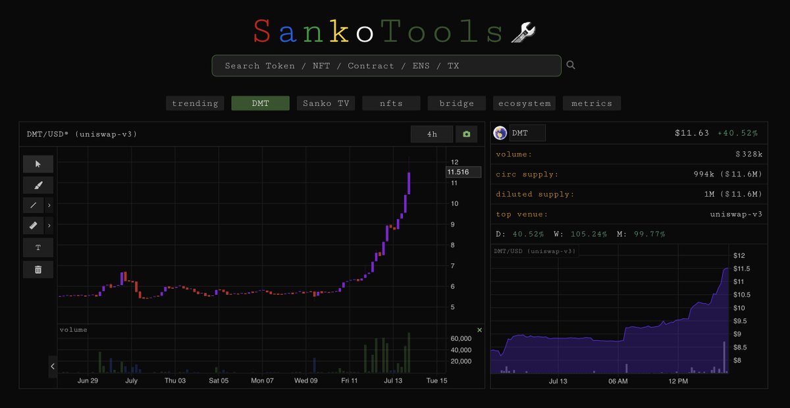Viewport: 790px width, 408px height.
Task: Click the mini chart DMT/USD (uniswap-v3) label
Action: (535, 251)
